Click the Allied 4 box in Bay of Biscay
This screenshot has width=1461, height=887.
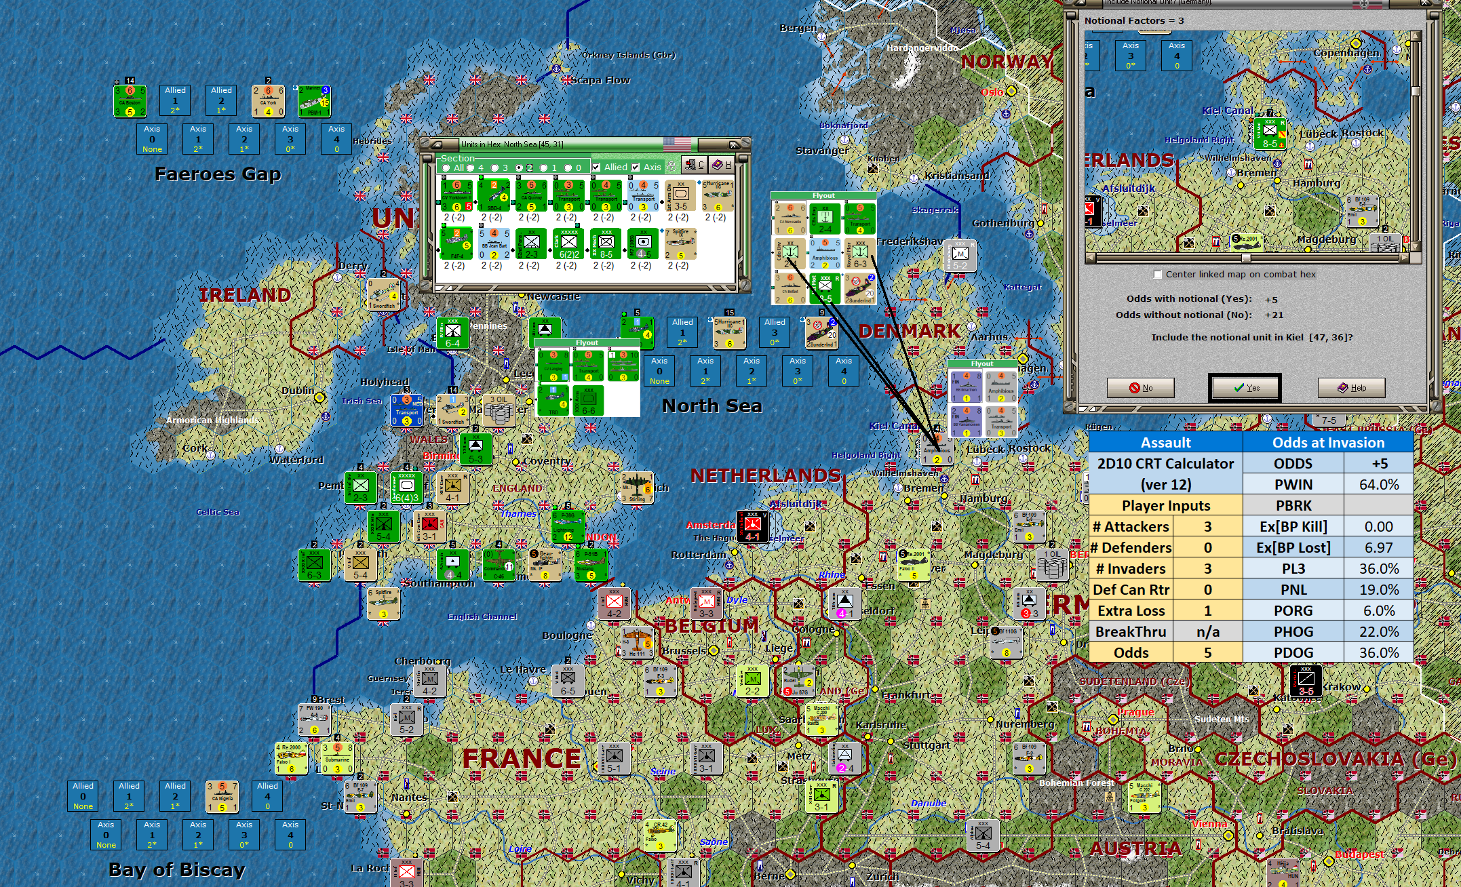pos(267,796)
